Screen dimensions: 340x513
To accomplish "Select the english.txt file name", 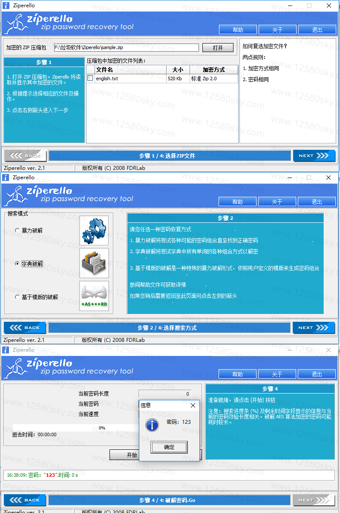I will [x=107, y=79].
